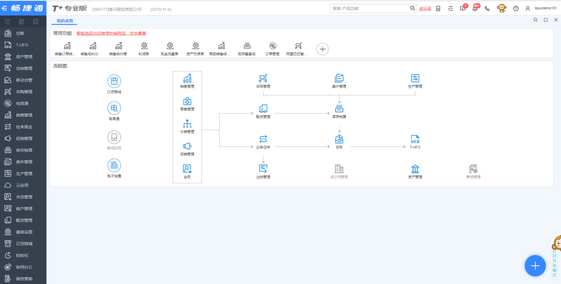Open 业务往来 node in the flowchart
The height and width of the screenshot is (284, 561).
(x=263, y=142)
